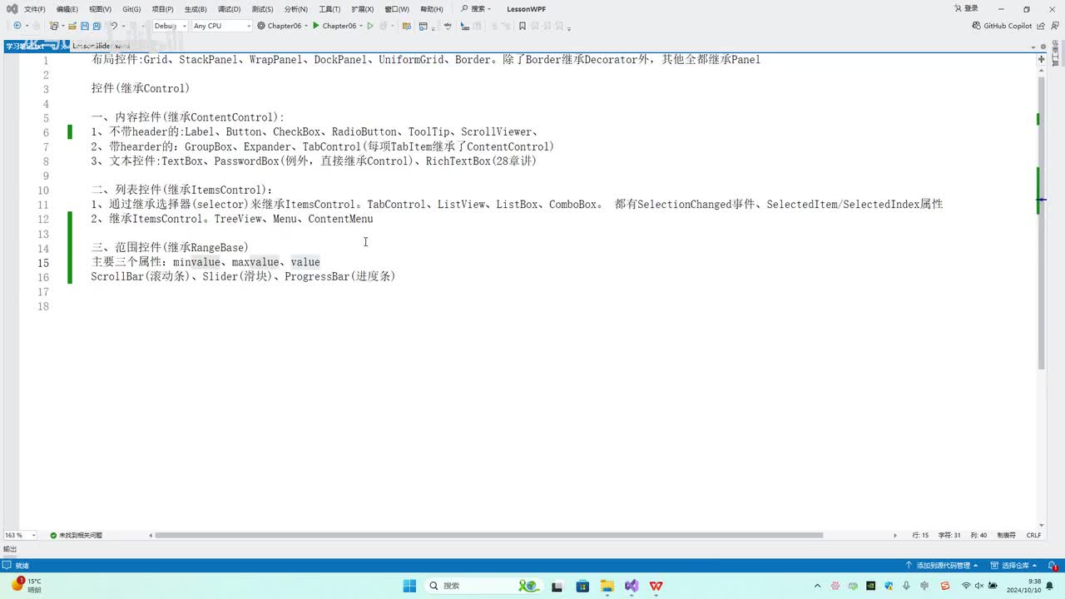Click the CRLF line ending indicator
Screen dimensions: 1065x599
tap(1033, 535)
